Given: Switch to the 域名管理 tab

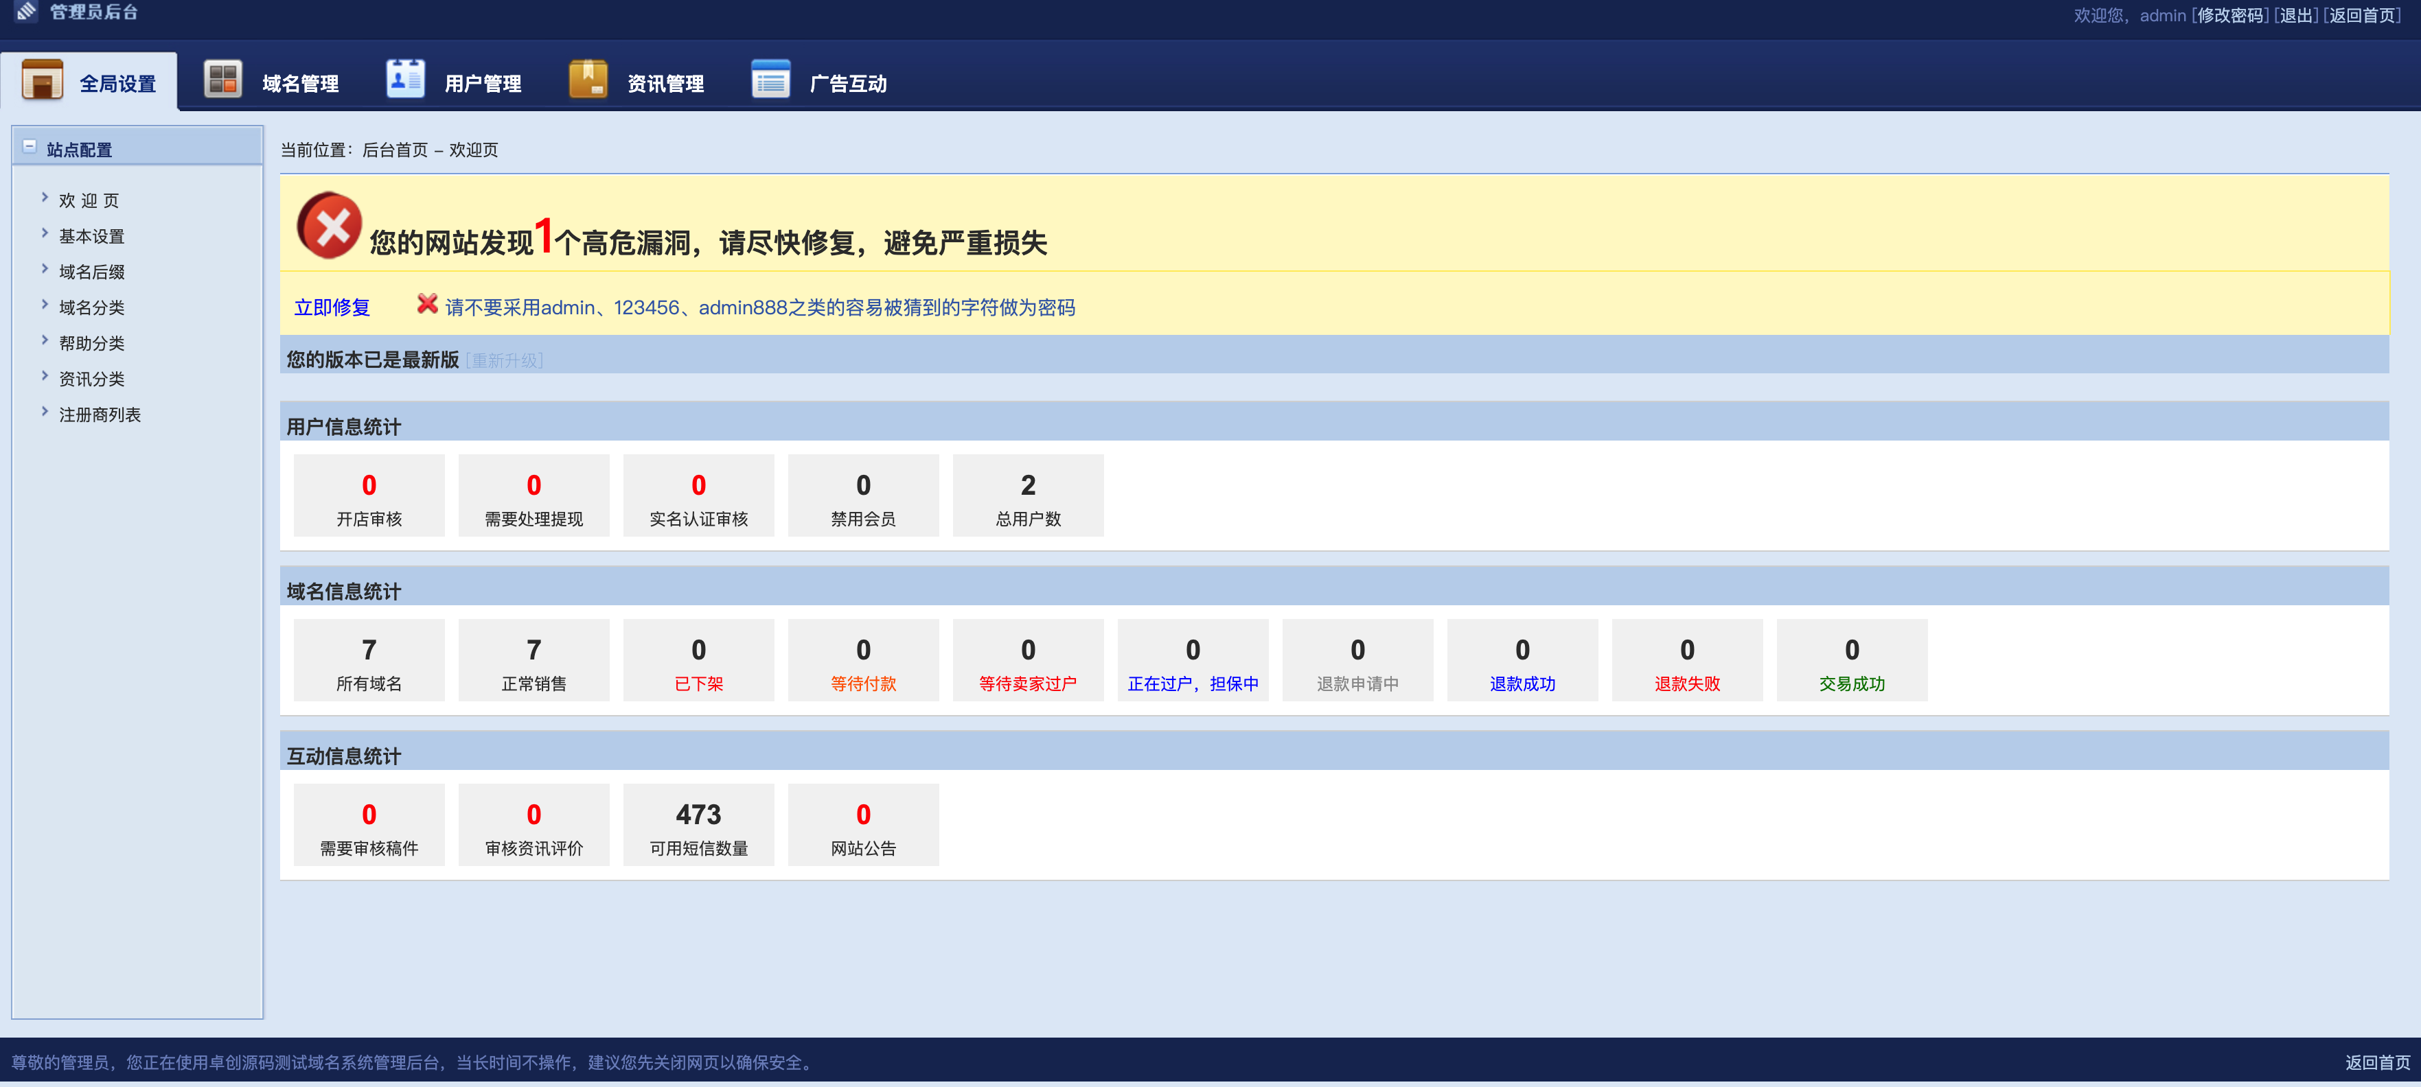Looking at the screenshot, I should (272, 82).
